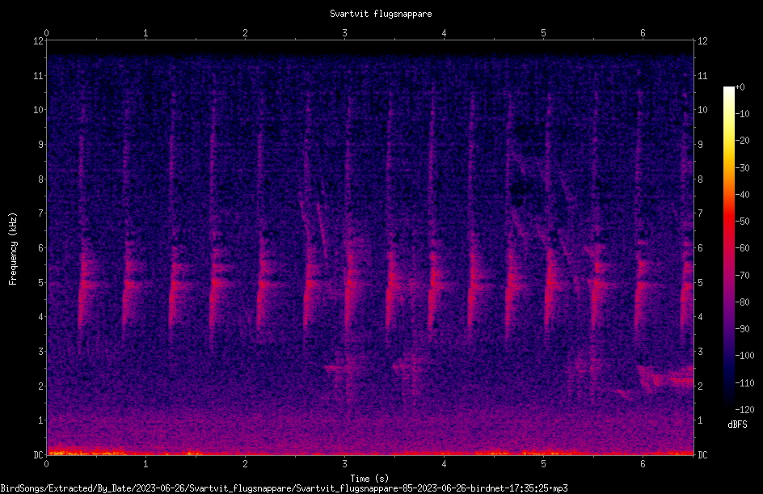763x494 pixels.
Task: Click the '+0' value atop the color scale
Action: coord(740,87)
